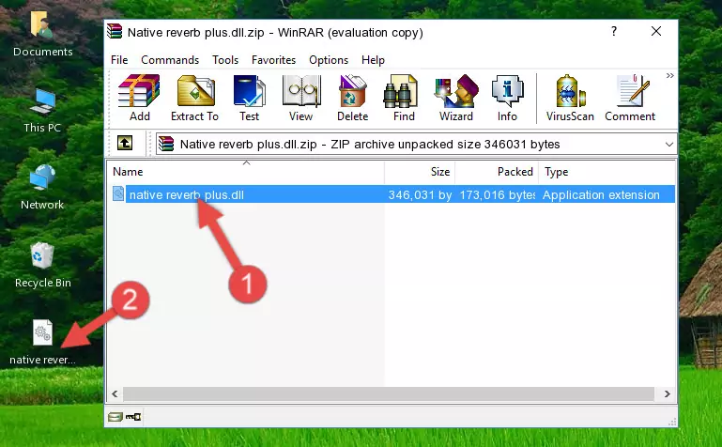
Task: Open the View toolbar icon
Action: 301,98
